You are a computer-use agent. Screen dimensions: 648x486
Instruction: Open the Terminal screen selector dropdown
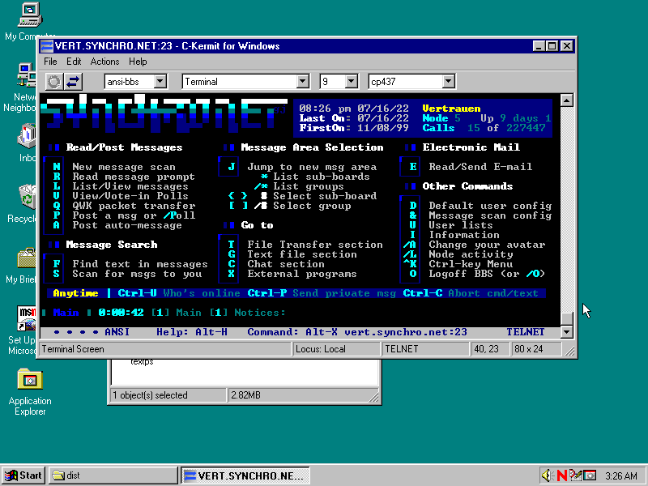[303, 82]
